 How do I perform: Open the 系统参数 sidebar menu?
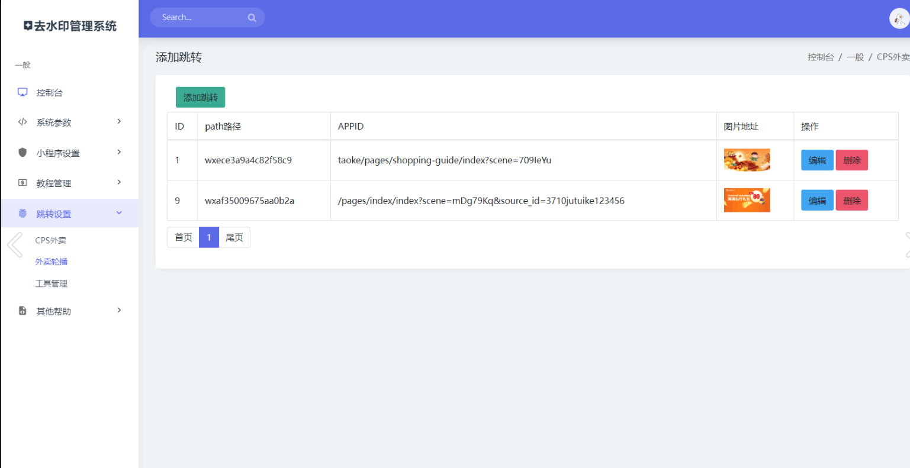70,122
